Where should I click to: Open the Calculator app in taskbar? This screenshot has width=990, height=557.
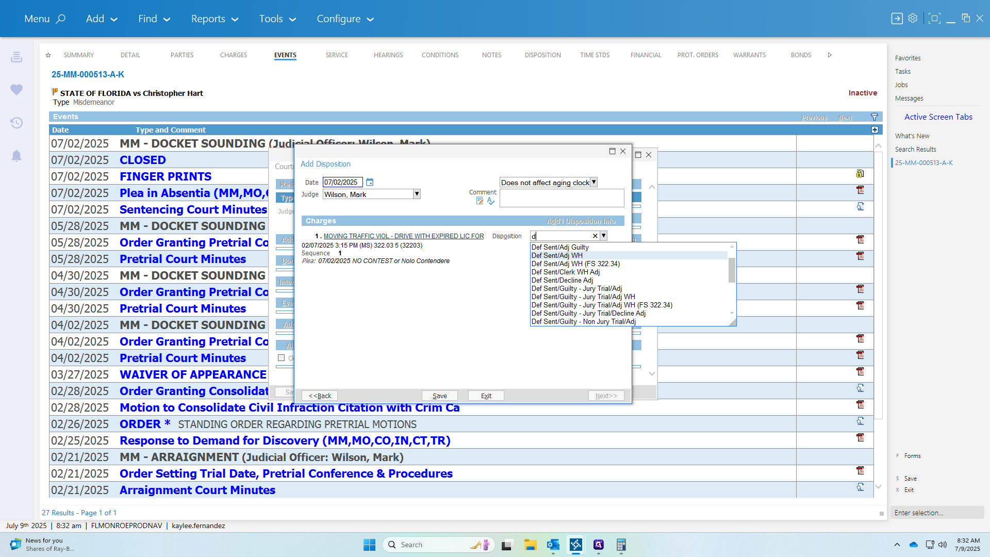(621, 545)
